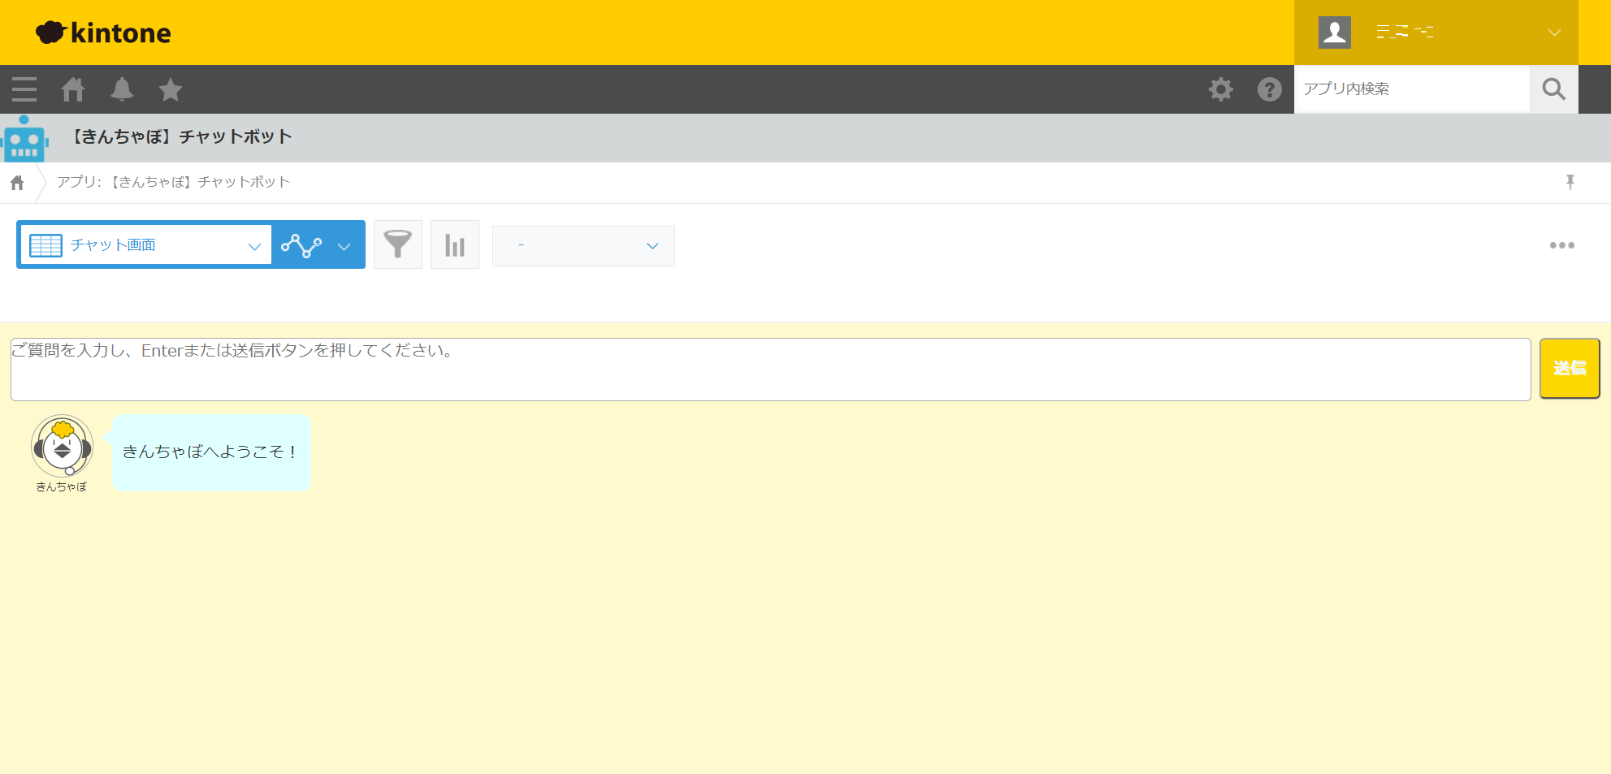The width and height of the screenshot is (1611, 774).
Task: Go to the portal home icon
Action: point(73,89)
